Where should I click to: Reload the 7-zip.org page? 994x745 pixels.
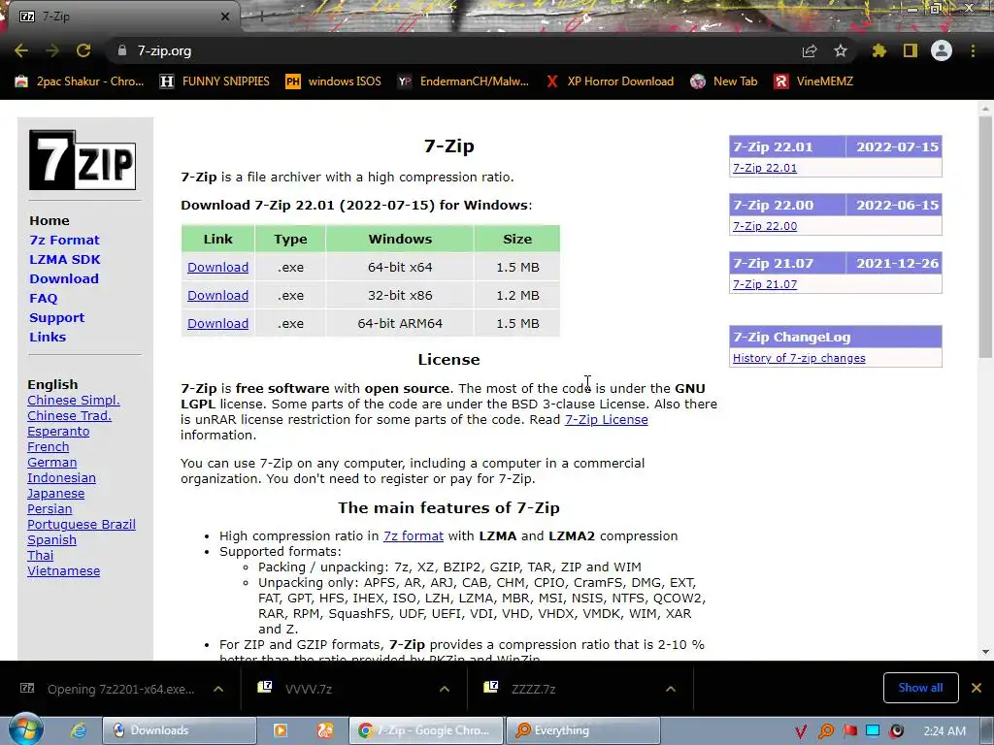pyautogui.click(x=83, y=50)
